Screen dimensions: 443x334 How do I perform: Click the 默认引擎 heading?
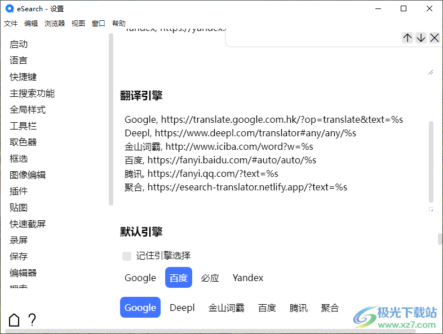coord(141,232)
